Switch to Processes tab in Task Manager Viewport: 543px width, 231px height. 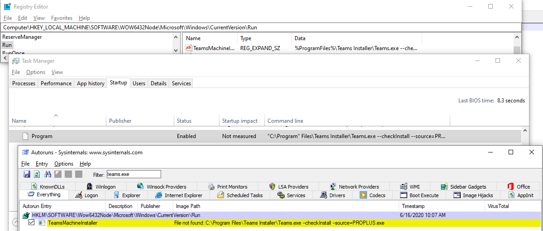point(24,83)
